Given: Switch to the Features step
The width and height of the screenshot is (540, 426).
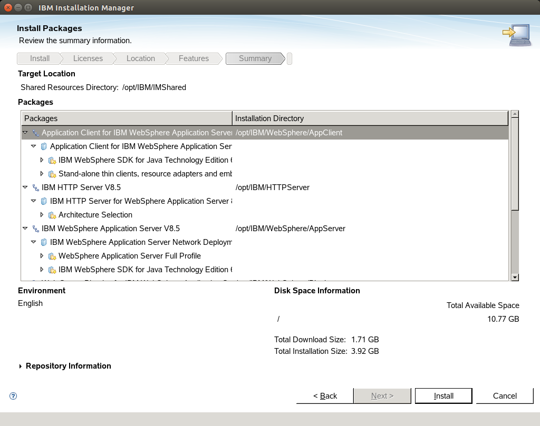Looking at the screenshot, I should [194, 58].
